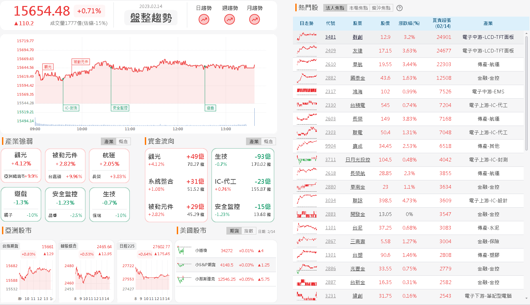Screen dimensions: 530x305
Task: Switch to the 當沖焦點 tab
Action: (x=381, y=8)
